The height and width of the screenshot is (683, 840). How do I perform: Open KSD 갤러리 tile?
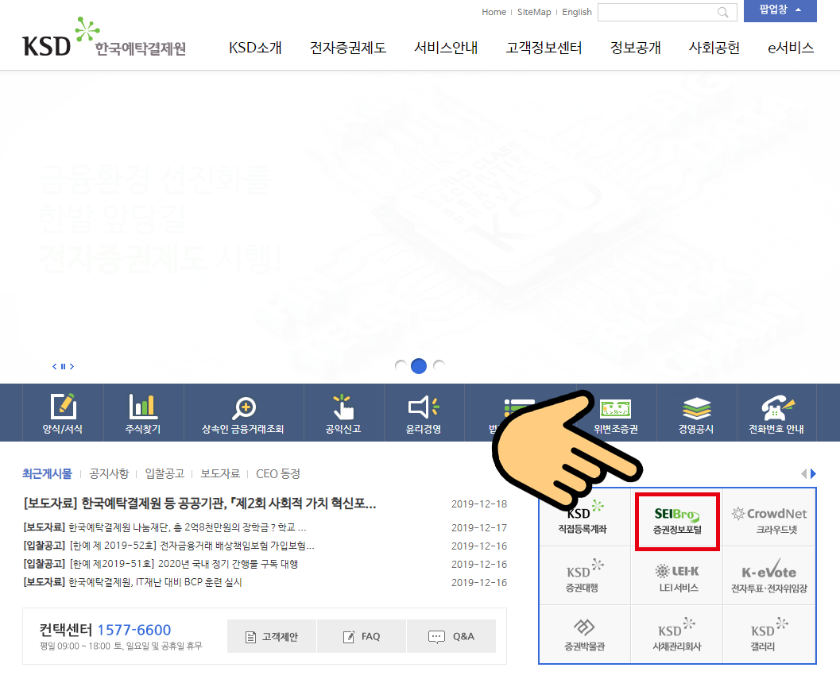click(x=769, y=635)
